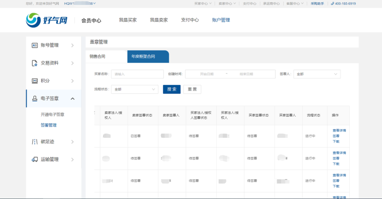Screen dimensions: 382x199
Task: Select 开通电子签章 in sidebar
Action: coord(52,114)
